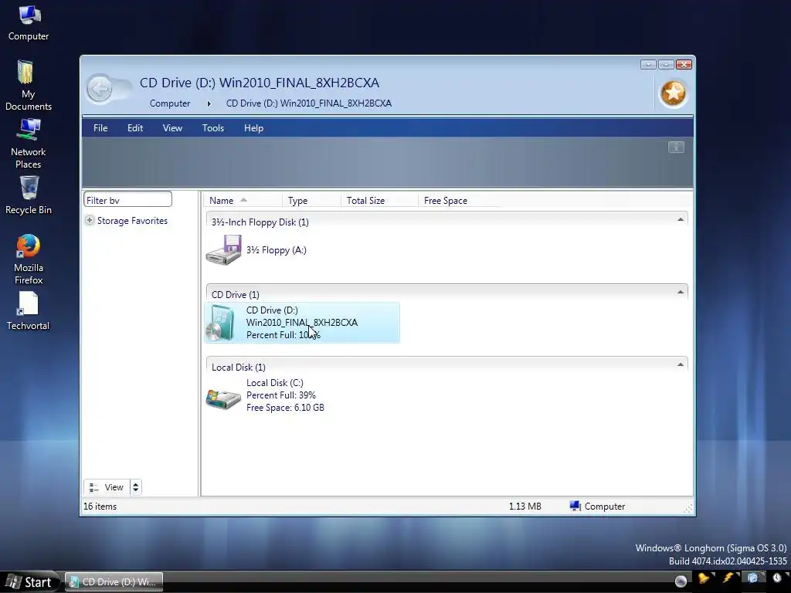Viewport: 791px width, 593px height.
Task: Click the '3½ Floppy (A:)' label
Action: (x=277, y=250)
